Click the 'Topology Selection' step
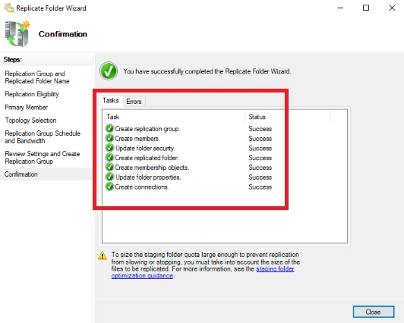The width and height of the screenshot is (404, 323). point(30,121)
